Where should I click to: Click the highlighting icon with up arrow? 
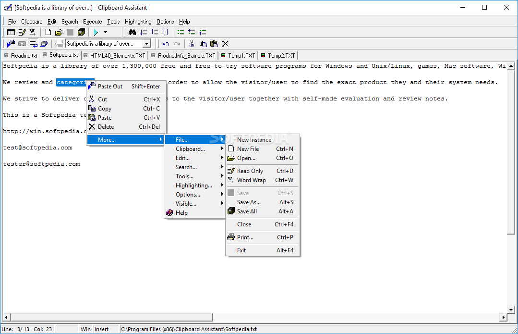[x=203, y=32]
